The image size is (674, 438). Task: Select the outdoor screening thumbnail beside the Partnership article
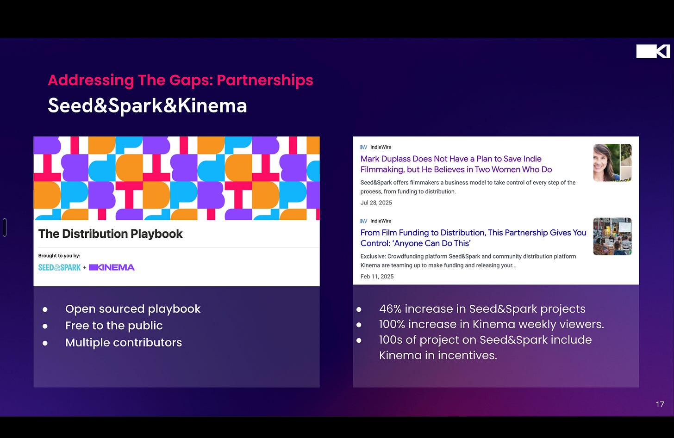tap(612, 236)
